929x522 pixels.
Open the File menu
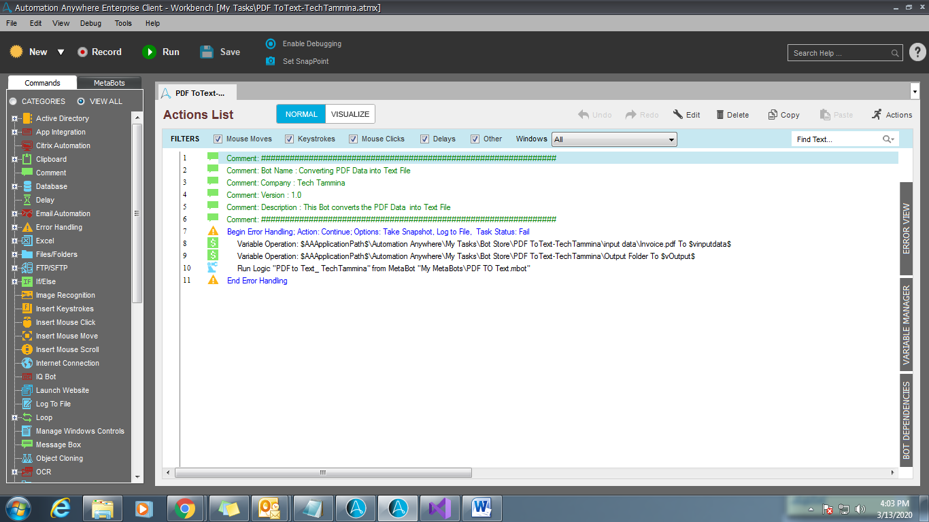coord(12,23)
